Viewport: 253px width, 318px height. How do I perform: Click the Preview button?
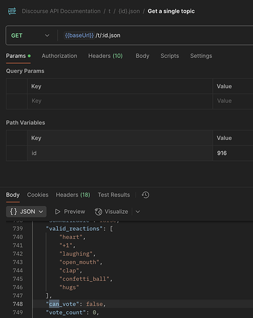point(70,212)
